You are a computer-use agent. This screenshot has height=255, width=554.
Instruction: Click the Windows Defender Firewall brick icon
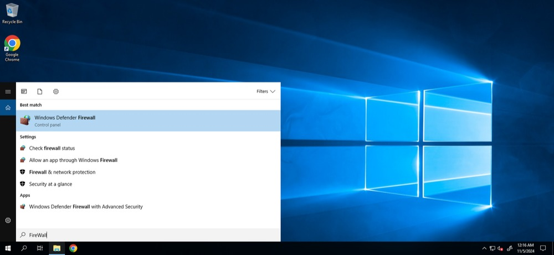(25, 120)
